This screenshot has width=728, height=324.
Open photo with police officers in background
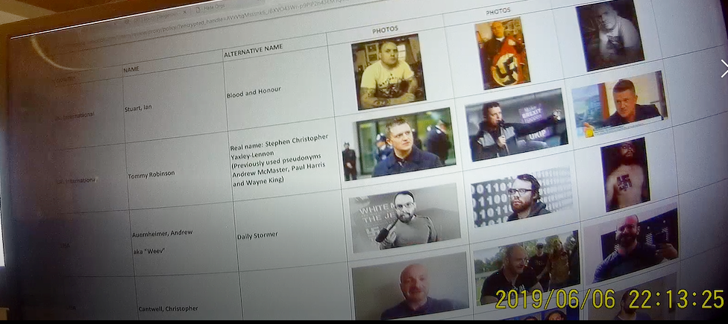pyautogui.click(x=399, y=144)
